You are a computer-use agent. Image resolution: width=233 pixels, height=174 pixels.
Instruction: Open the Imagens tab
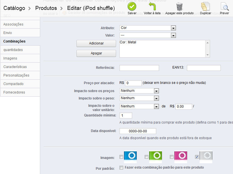tap(20, 58)
